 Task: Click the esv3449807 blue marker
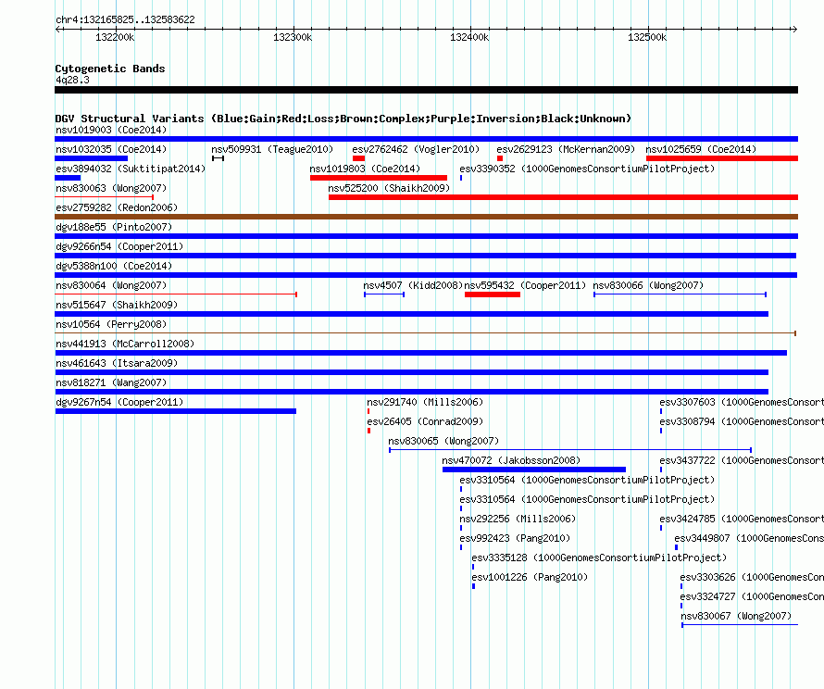point(677,547)
